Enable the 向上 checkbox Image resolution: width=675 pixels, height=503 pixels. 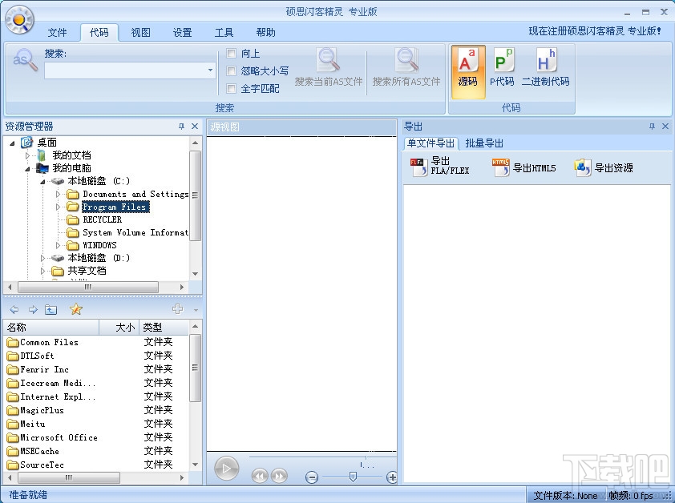tap(232, 54)
